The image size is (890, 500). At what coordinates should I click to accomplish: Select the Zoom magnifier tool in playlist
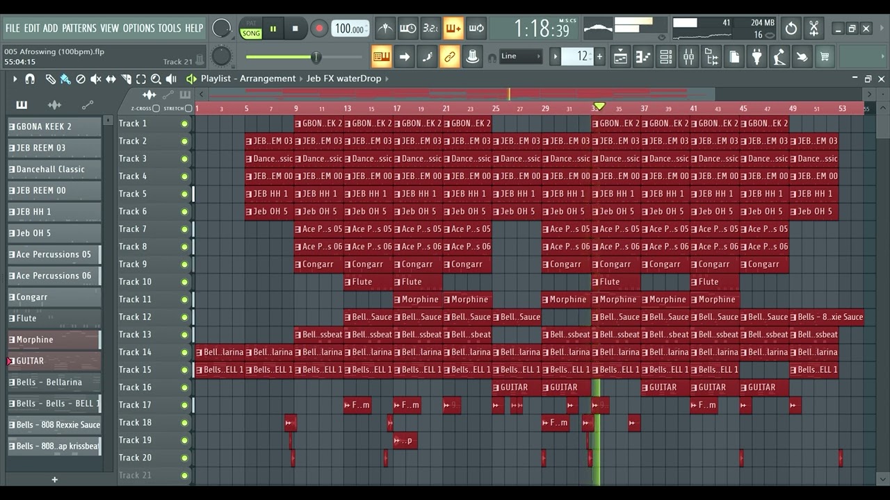(x=156, y=79)
